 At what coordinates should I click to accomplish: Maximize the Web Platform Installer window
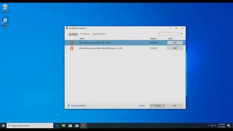pos(176,28)
